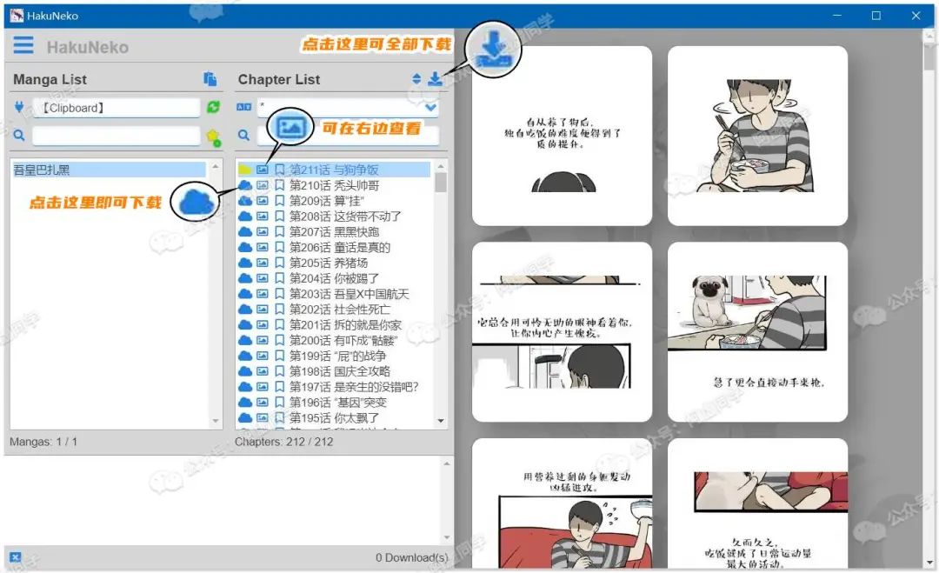Toggle bookmark flag on 第200话
This screenshot has width=939, height=573.
point(279,341)
